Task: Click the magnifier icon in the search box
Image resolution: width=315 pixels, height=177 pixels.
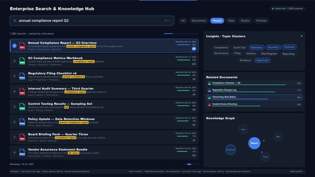Action: tap(15, 21)
